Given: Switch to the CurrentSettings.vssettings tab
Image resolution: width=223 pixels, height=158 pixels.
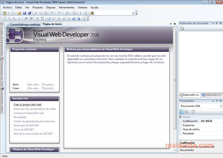Looking at the screenshot, I should coord(25,24).
